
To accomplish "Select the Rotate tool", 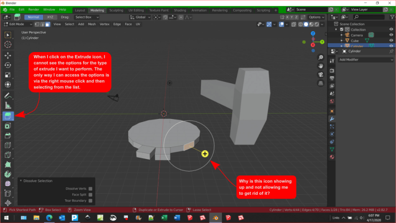I will (8, 65).
